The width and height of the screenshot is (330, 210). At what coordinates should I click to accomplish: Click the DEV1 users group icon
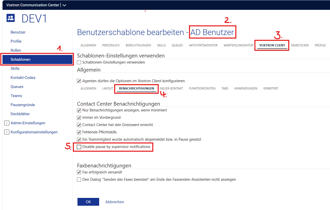(x=11, y=18)
